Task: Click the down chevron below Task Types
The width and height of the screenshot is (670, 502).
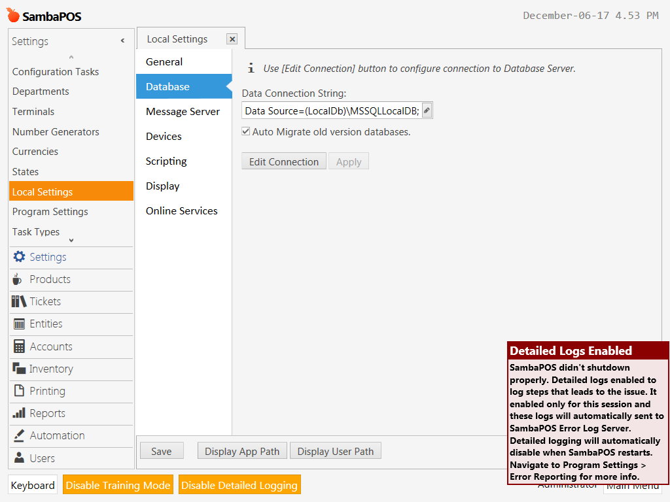Action: pyautogui.click(x=71, y=241)
